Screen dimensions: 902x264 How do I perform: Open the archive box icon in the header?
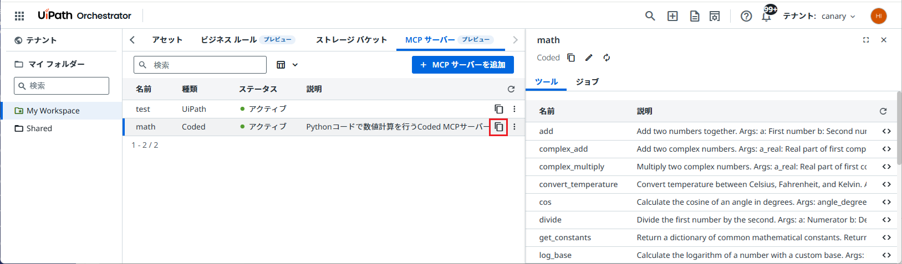tap(715, 16)
